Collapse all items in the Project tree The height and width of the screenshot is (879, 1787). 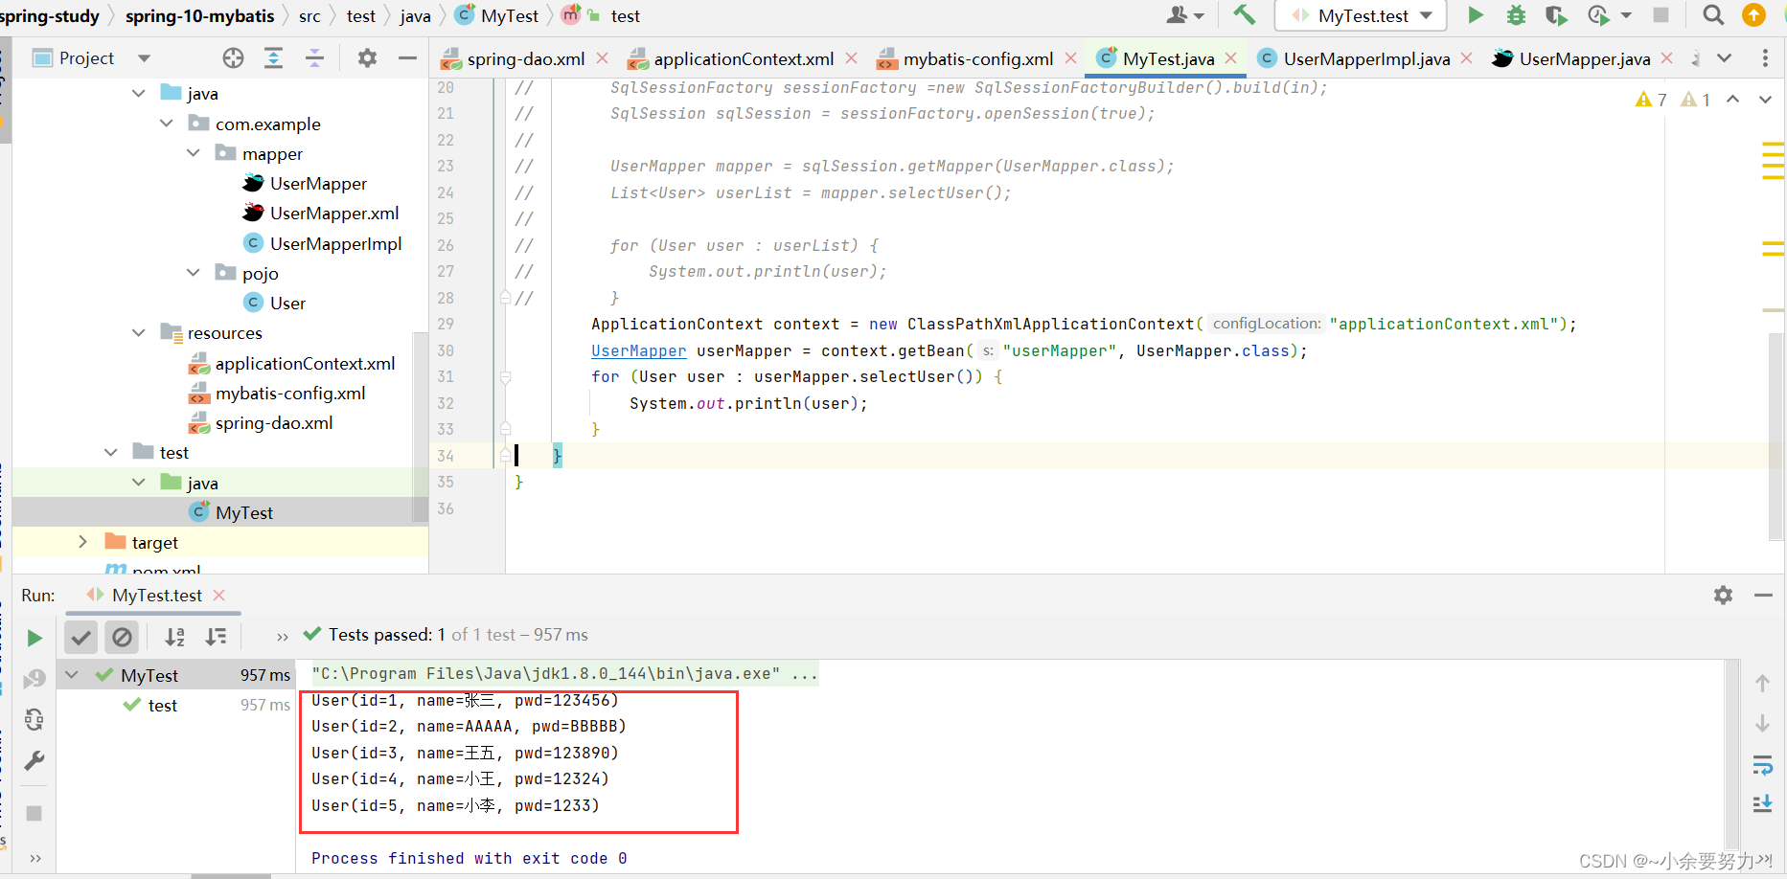(x=314, y=58)
